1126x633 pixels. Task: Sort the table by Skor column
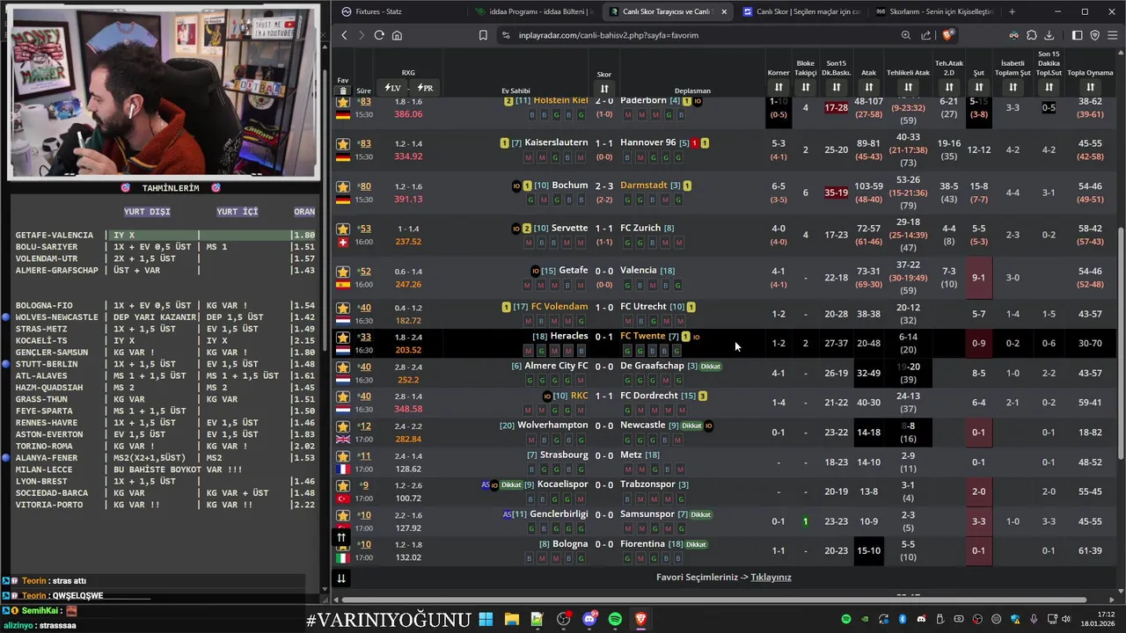604,88
